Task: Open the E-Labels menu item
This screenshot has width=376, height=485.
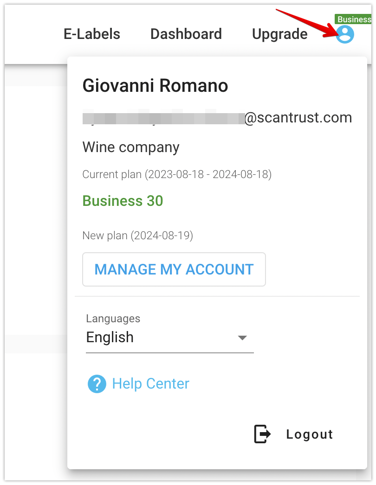Action: 91,34
